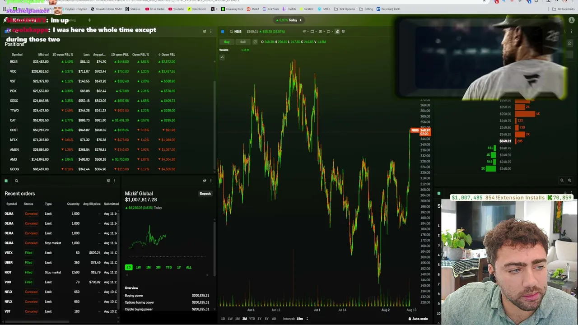578x325 pixels.
Task: Open the search icon in Recent orders panel
Action: click(16, 181)
